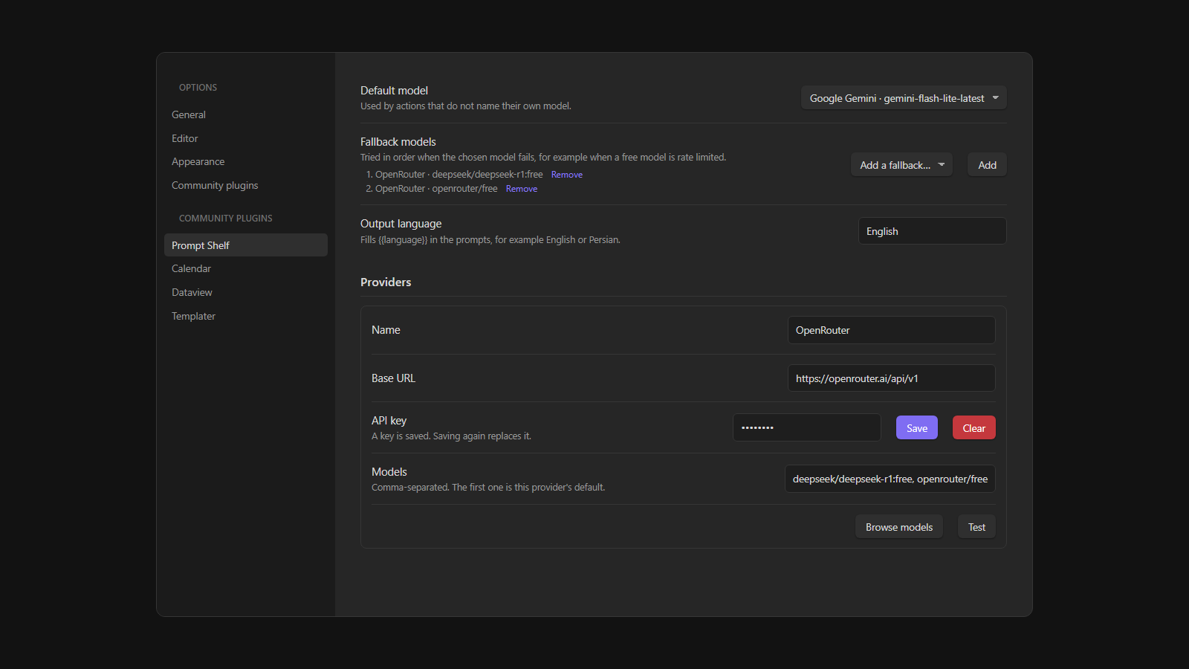This screenshot has height=669, width=1189.
Task: Click the Fallback models label
Action: 398,142
